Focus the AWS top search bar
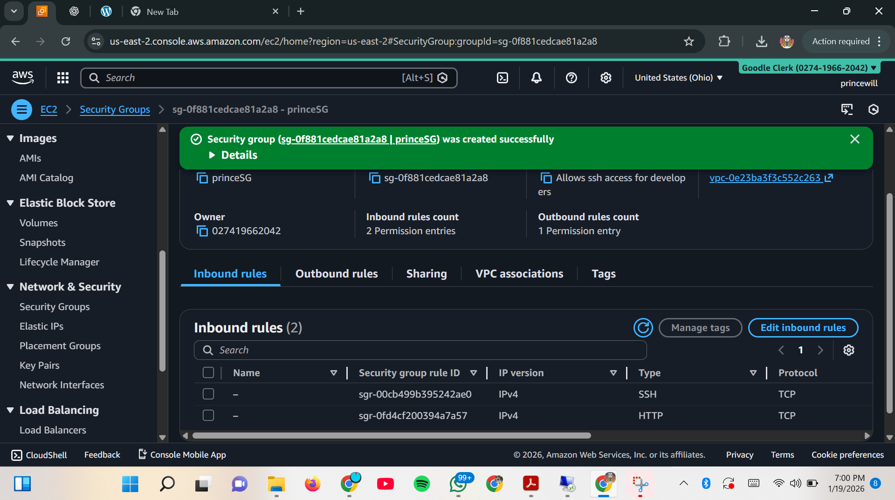895x500 pixels. pyautogui.click(x=268, y=78)
